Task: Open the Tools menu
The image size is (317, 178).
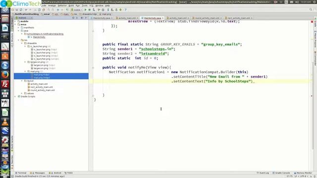Action: 85,5
